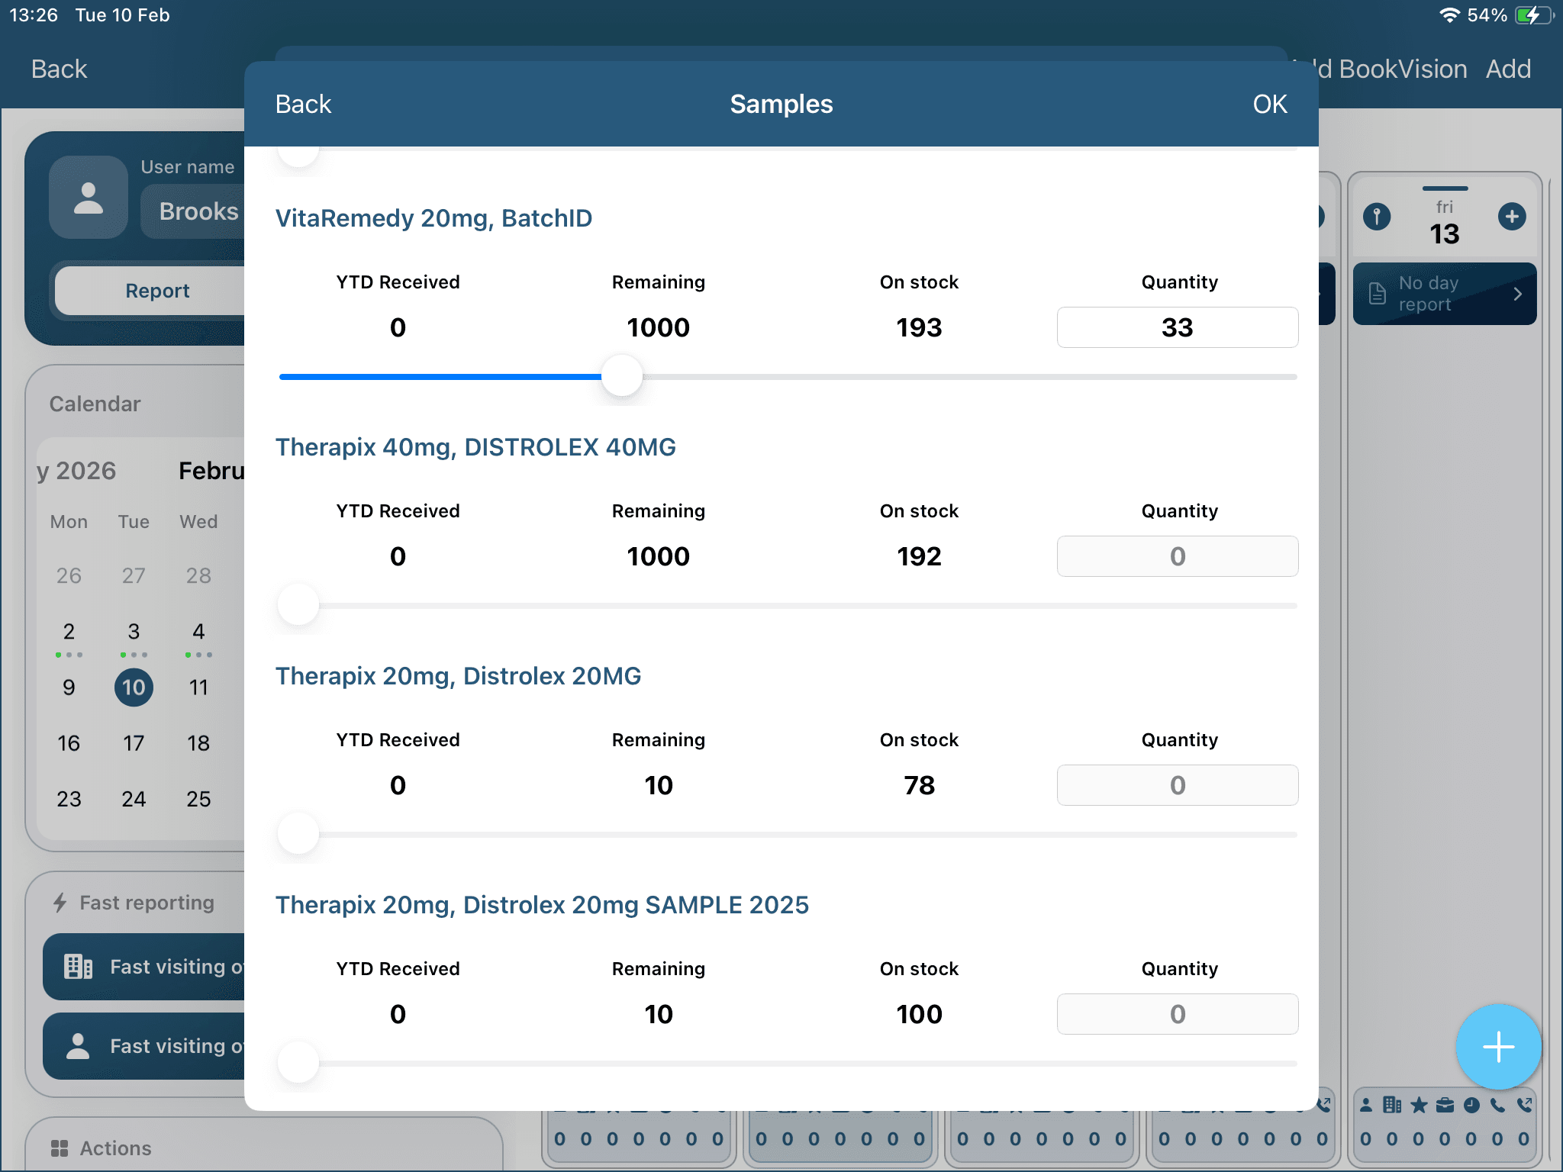Click the Therapix 40mg slider handle
Viewport: 1563px width, 1172px height.
tap(298, 605)
